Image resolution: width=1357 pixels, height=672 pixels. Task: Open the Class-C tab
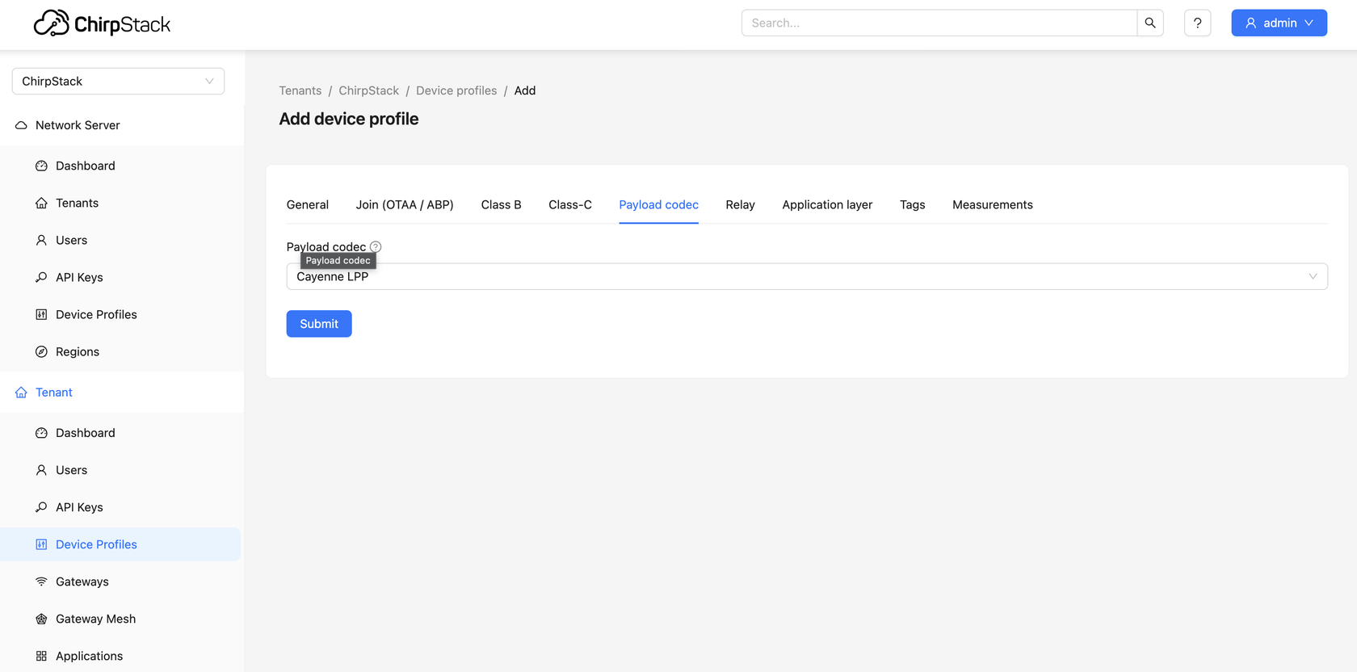click(x=570, y=205)
